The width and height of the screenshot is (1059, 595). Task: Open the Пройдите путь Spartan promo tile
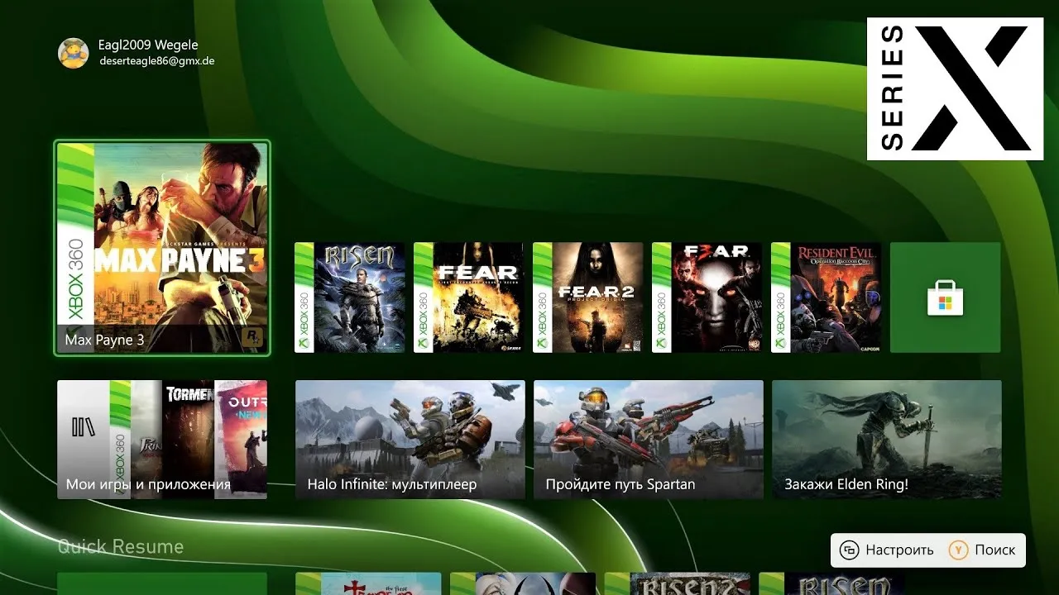click(x=649, y=440)
